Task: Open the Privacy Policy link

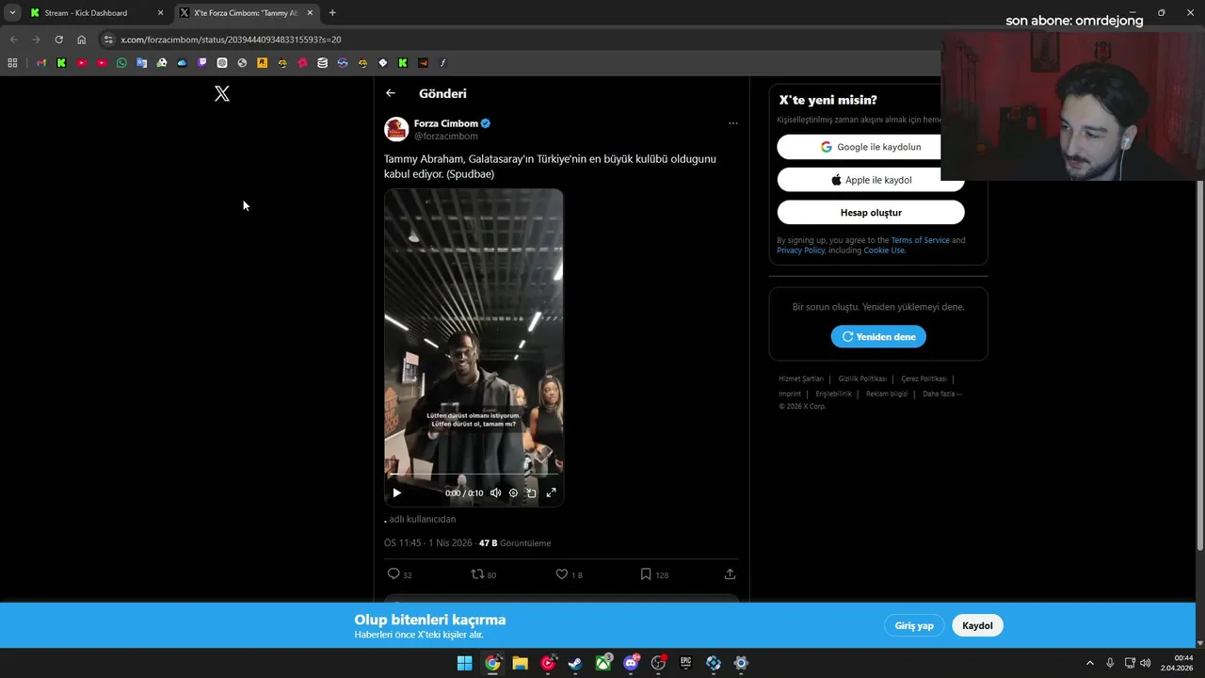Action: [800, 250]
